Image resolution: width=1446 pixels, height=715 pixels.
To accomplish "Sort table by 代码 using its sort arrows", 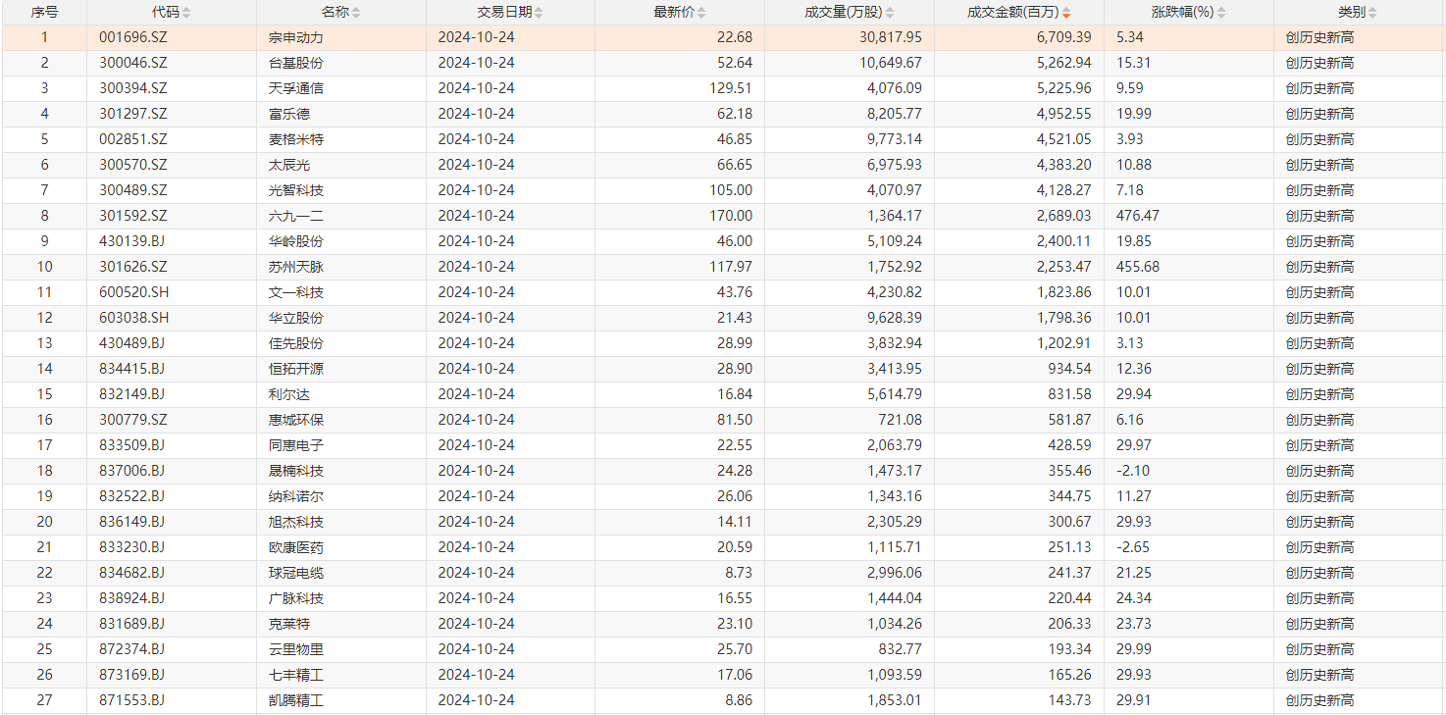I will 186,13.
